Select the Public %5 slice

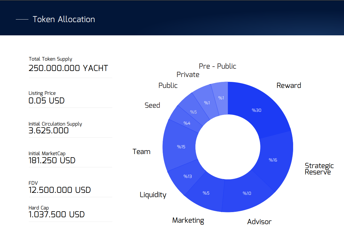[193, 112]
